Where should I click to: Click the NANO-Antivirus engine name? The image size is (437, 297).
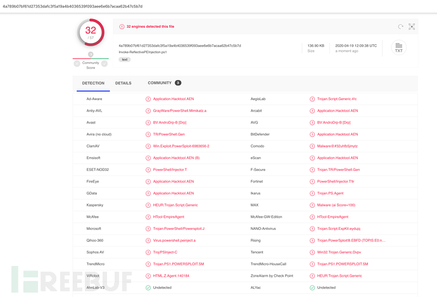coord(263,229)
